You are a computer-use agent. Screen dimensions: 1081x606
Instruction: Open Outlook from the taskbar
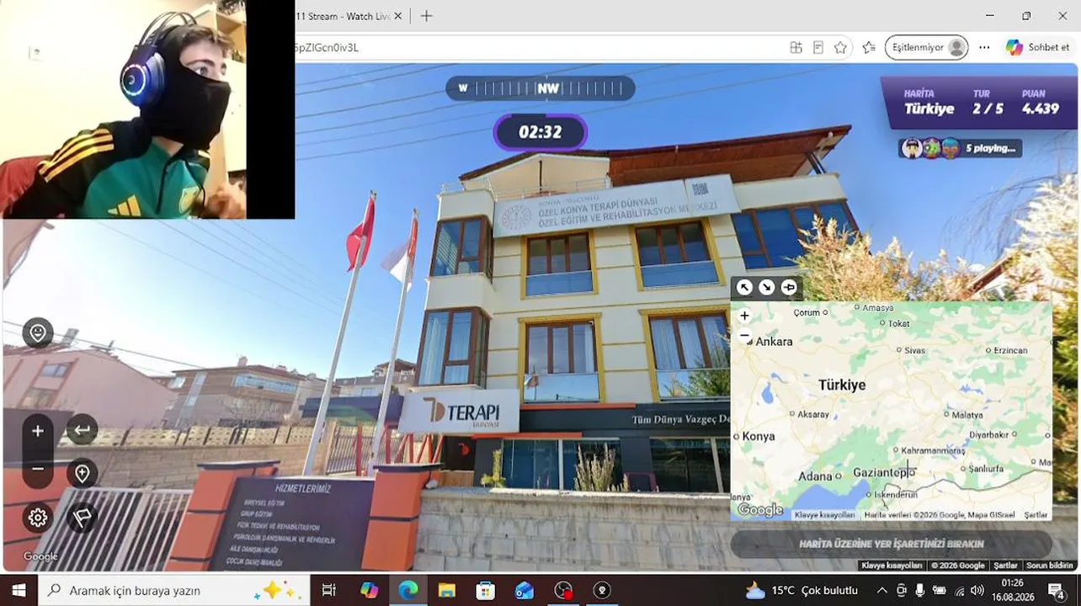coord(524,590)
